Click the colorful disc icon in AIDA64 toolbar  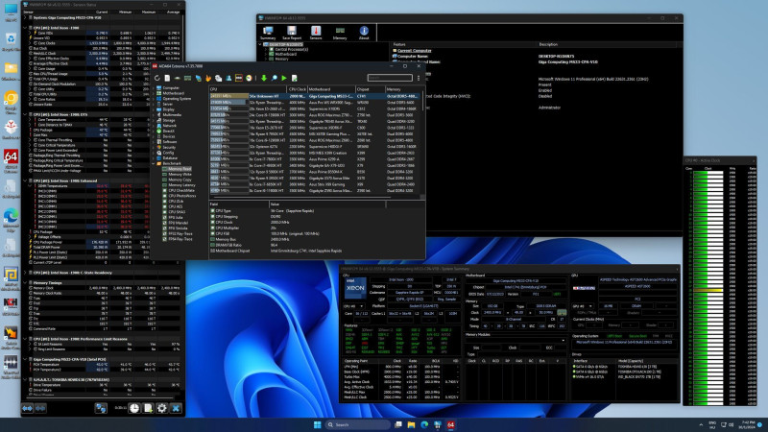tap(249, 78)
